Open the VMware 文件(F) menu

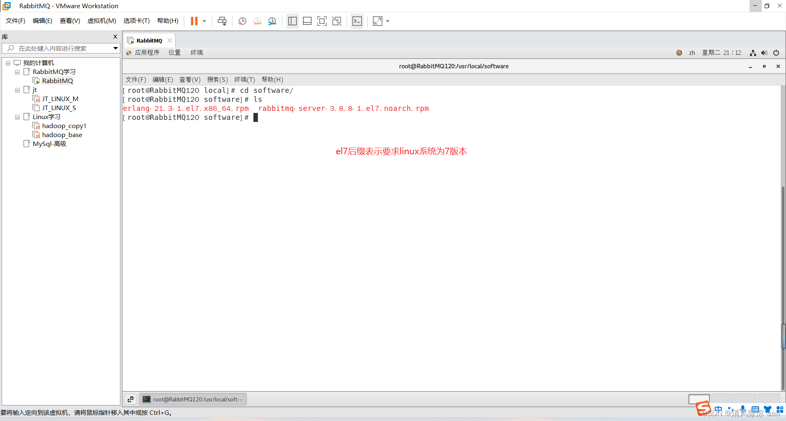16,21
